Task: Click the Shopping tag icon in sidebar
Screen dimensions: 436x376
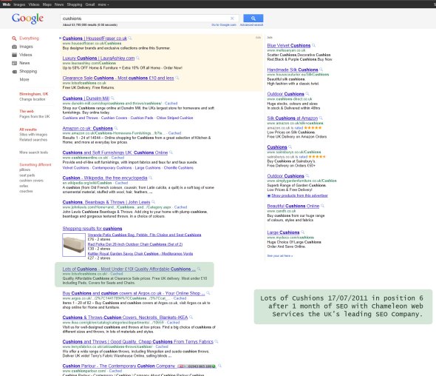Action: tap(14, 71)
